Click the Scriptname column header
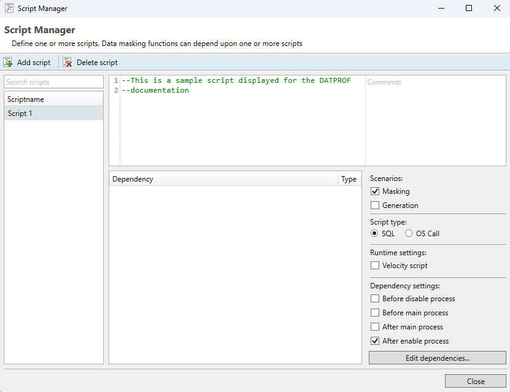 coord(54,99)
